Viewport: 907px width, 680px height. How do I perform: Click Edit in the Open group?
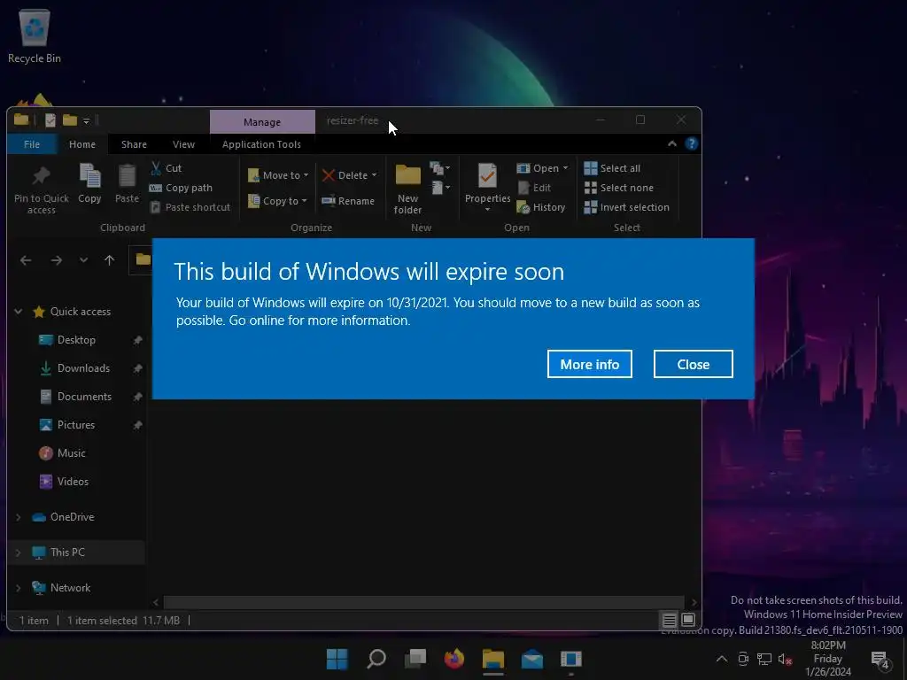[x=534, y=188]
